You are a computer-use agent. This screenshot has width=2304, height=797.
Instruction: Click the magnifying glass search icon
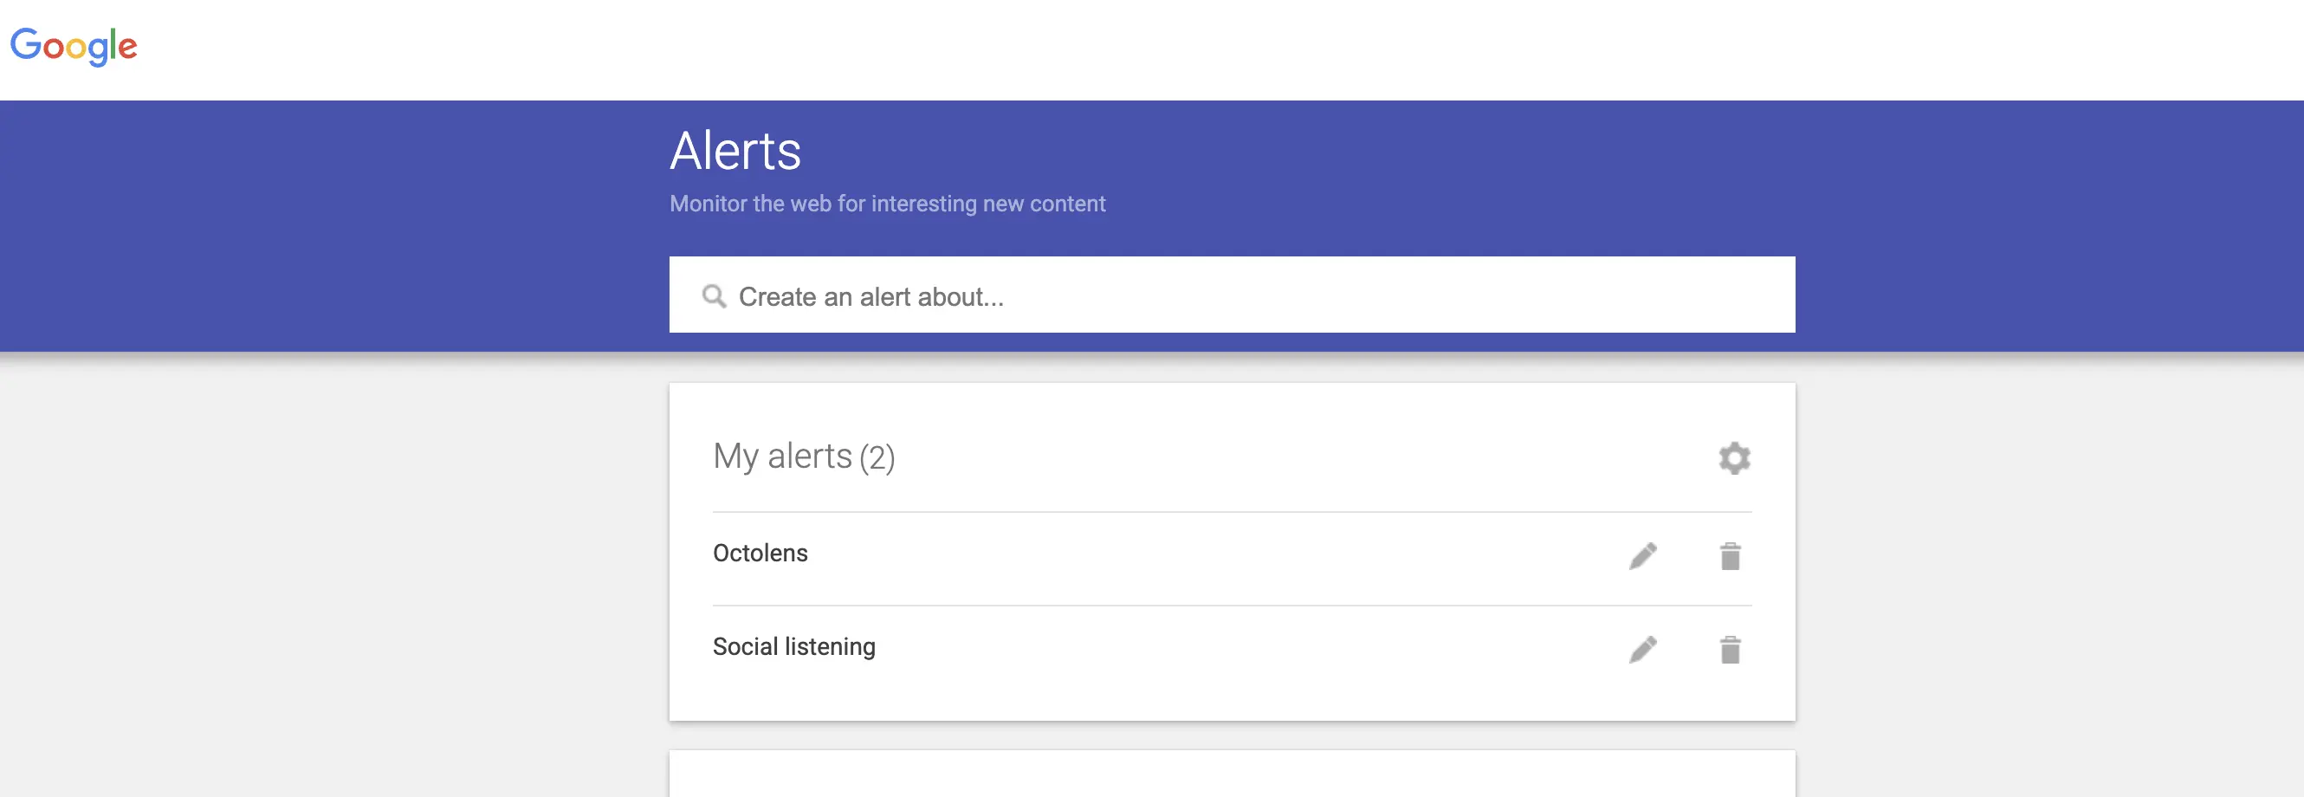coord(714,295)
